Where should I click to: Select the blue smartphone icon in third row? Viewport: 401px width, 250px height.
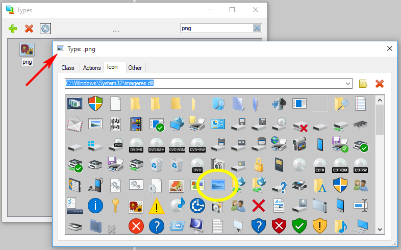[x=320, y=144]
